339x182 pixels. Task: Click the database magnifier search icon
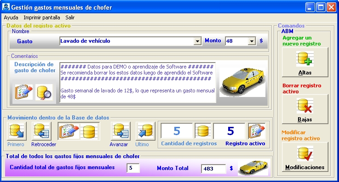(x=44, y=92)
